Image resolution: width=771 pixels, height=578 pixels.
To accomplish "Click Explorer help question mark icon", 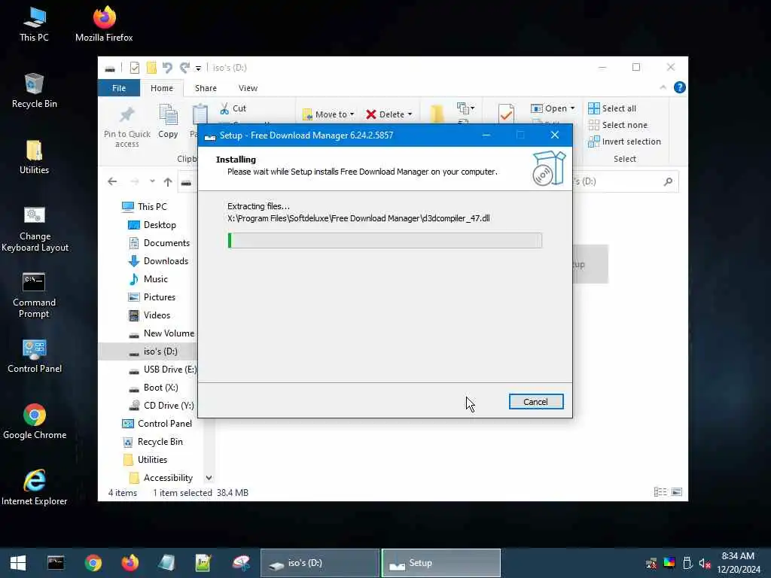I will [x=680, y=87].
